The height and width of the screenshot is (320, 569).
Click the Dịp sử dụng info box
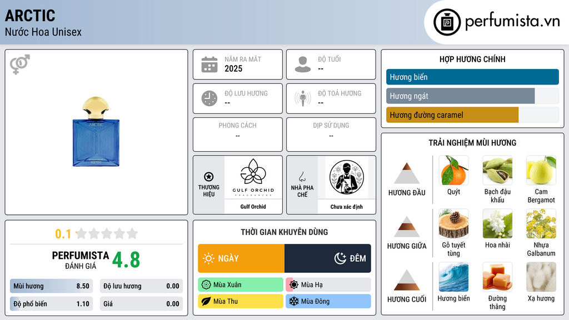click(x=331, y=134)
